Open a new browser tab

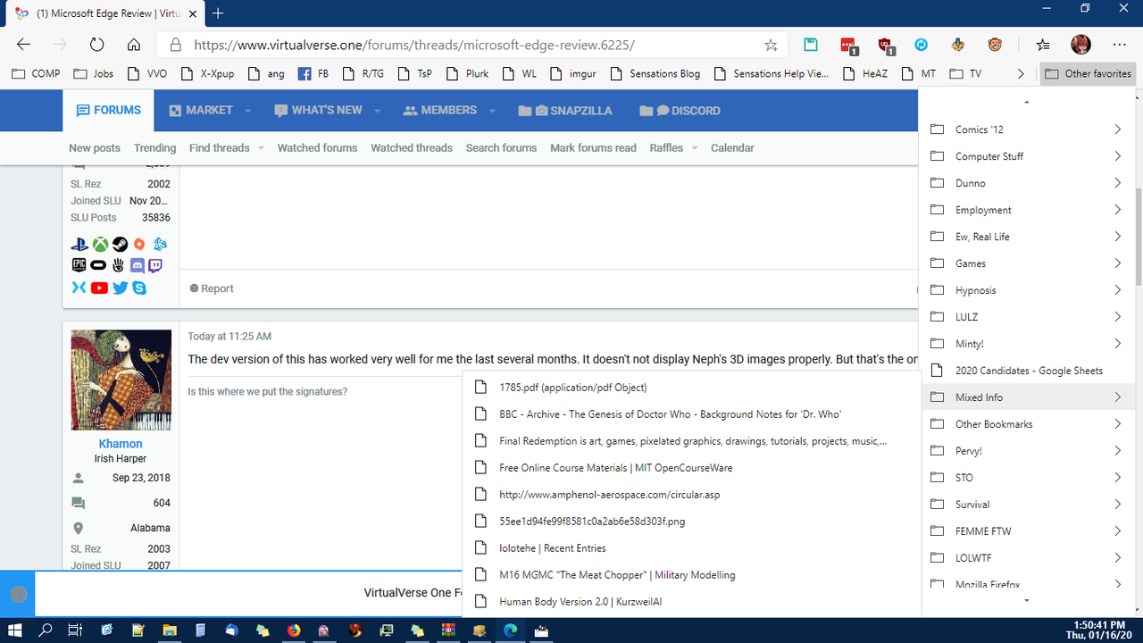click(x=218, y=13)
